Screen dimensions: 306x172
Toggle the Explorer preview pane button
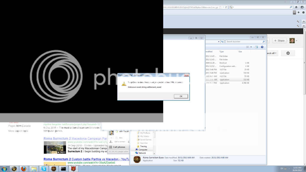pos(256,47)
